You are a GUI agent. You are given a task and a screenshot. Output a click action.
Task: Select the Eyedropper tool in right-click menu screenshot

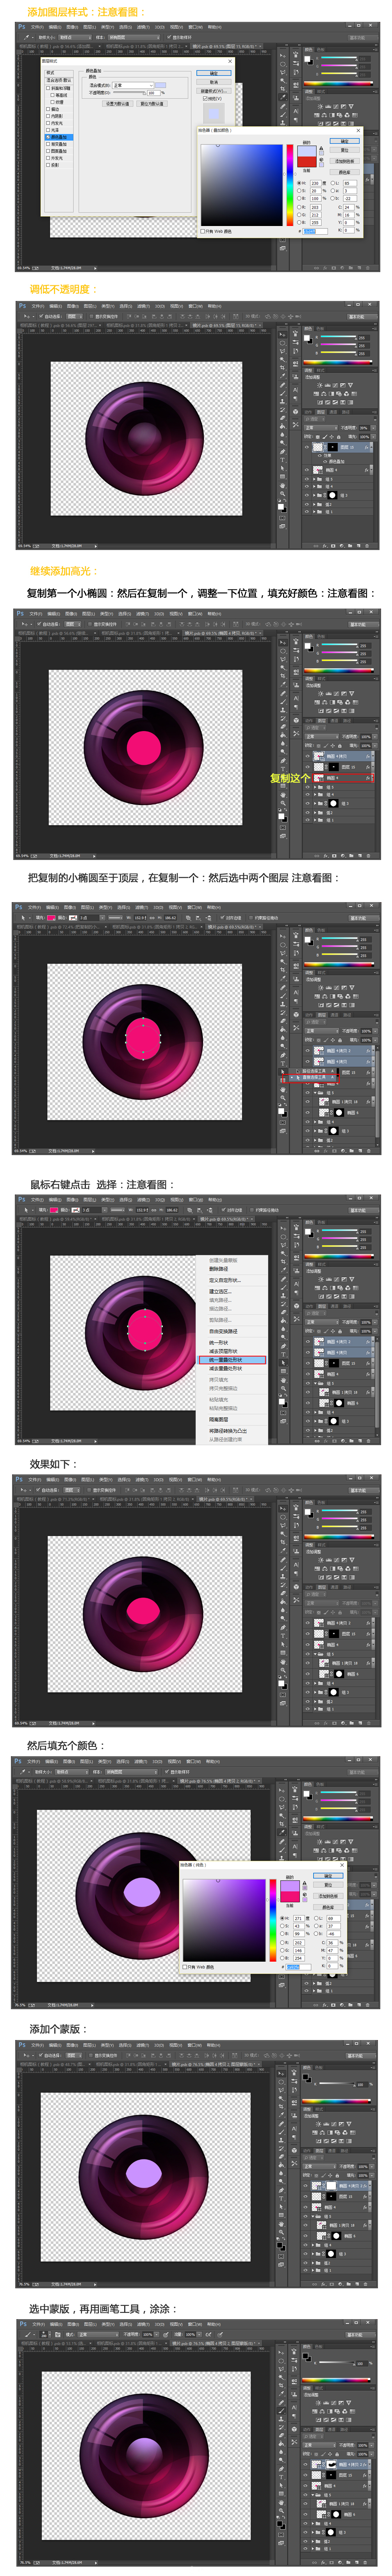284,1270
